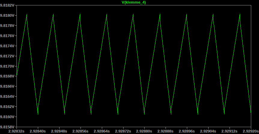Click the 9.8178V vertical axis label
Viewport: 259px width, 134px height.
click(7, 26)
